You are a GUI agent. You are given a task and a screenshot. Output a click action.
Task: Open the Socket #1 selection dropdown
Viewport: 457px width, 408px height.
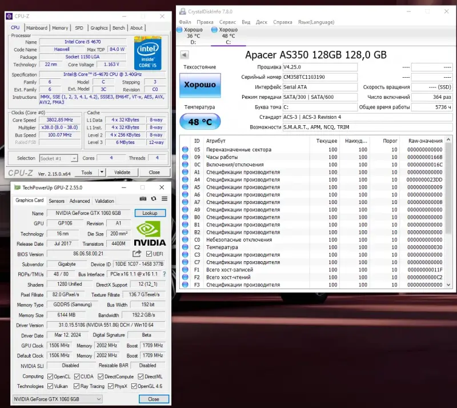tap(58, 158)
